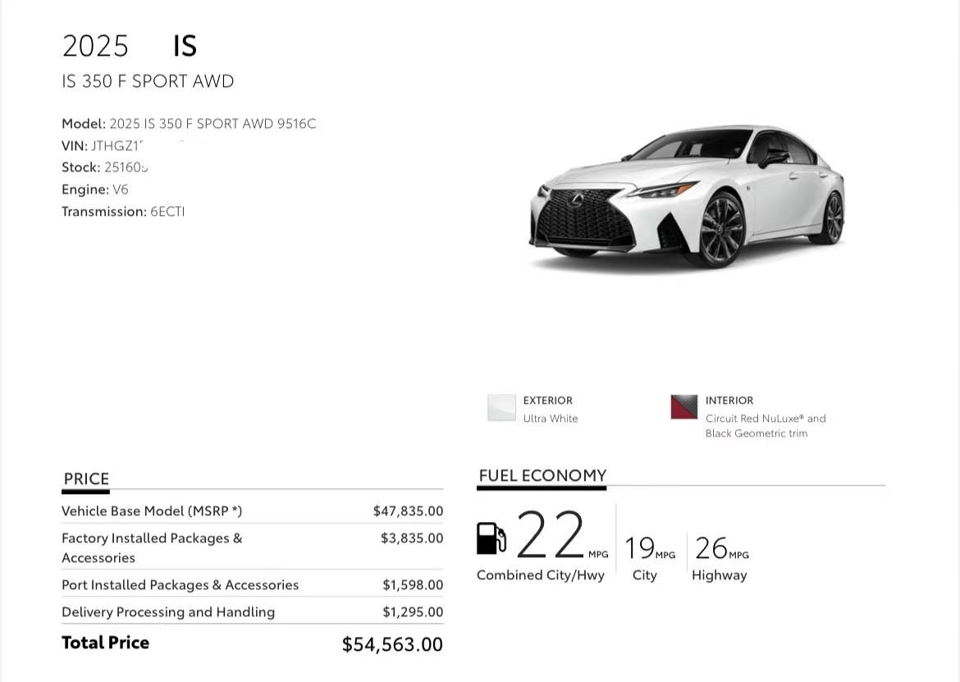Click the fuel pump icon
This screenshot has height=682, width=960.
(x=491, y=538)
